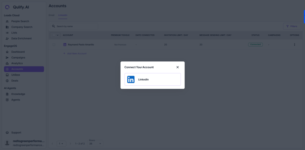This screenshot has width=305, height=150.
Task: Go to next page arrow
Action: pyautogui.click(x=70, y=143)
